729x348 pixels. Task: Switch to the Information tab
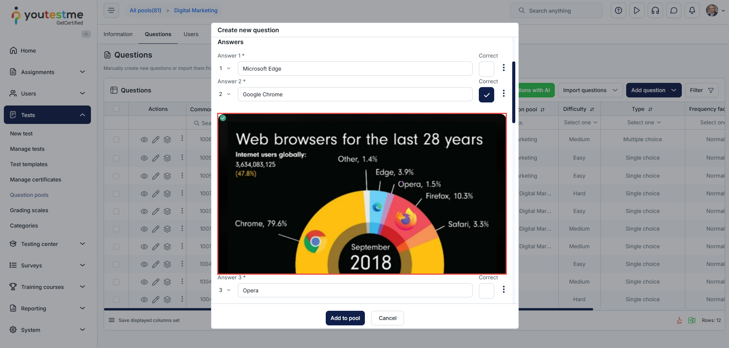click(118, 34)
